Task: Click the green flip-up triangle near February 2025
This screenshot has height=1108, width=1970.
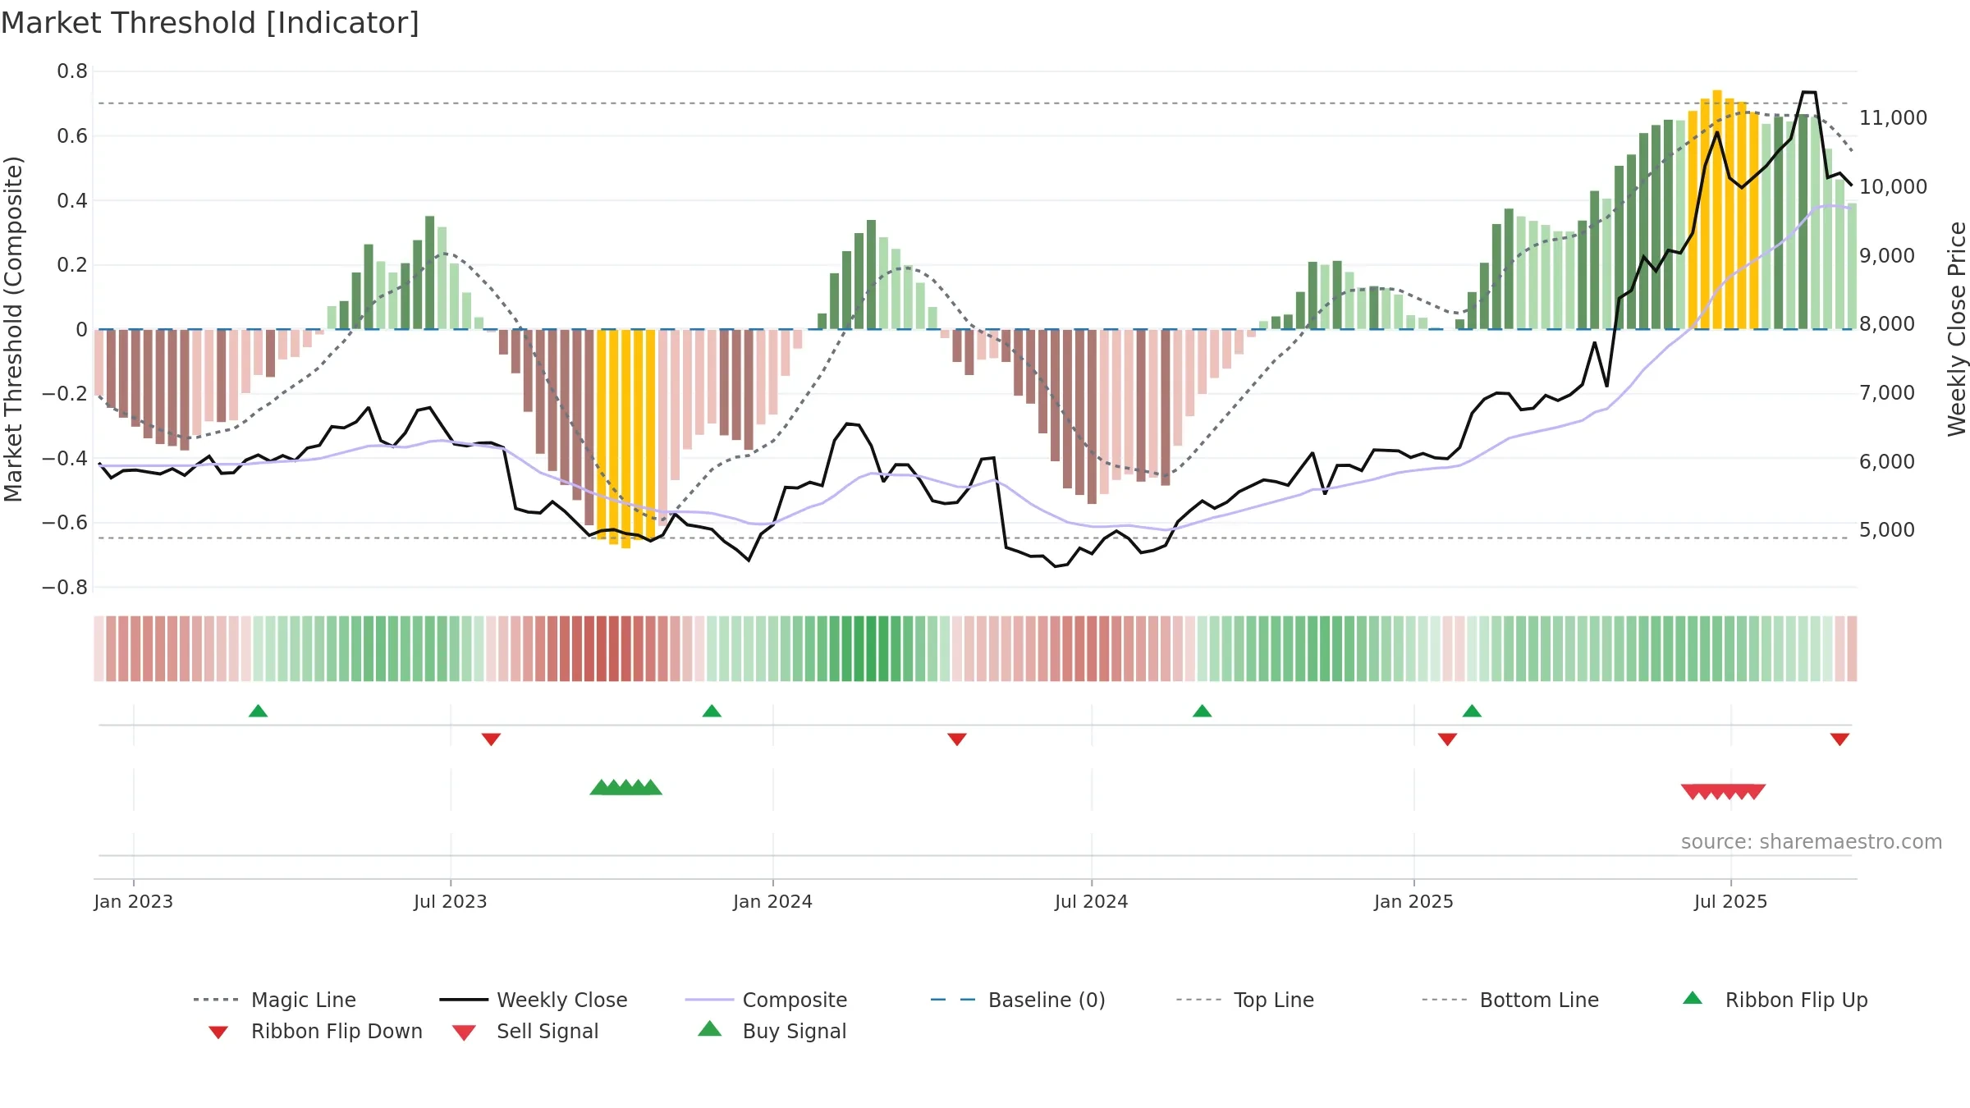Action: click(1472, 711)
